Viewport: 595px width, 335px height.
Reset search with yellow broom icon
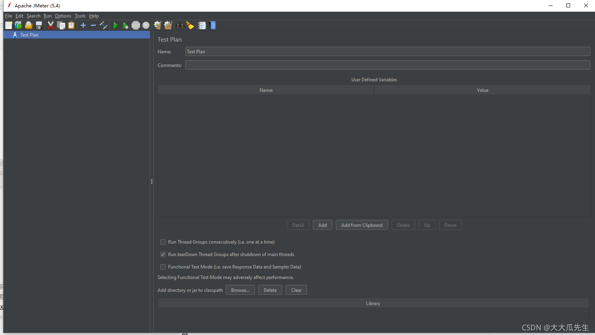(x=190, y=25)
